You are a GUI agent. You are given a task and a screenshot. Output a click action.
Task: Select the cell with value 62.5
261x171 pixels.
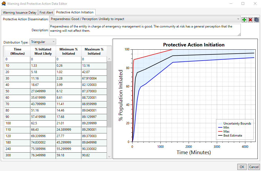[x=43, y=123]
